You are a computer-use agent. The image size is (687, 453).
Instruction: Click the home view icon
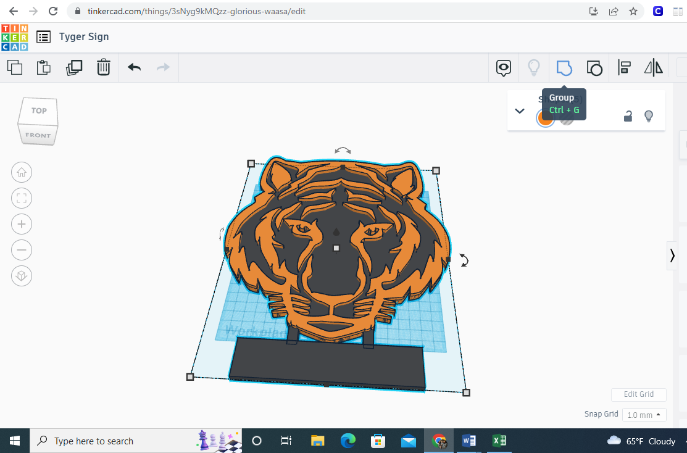pos(22,172)
